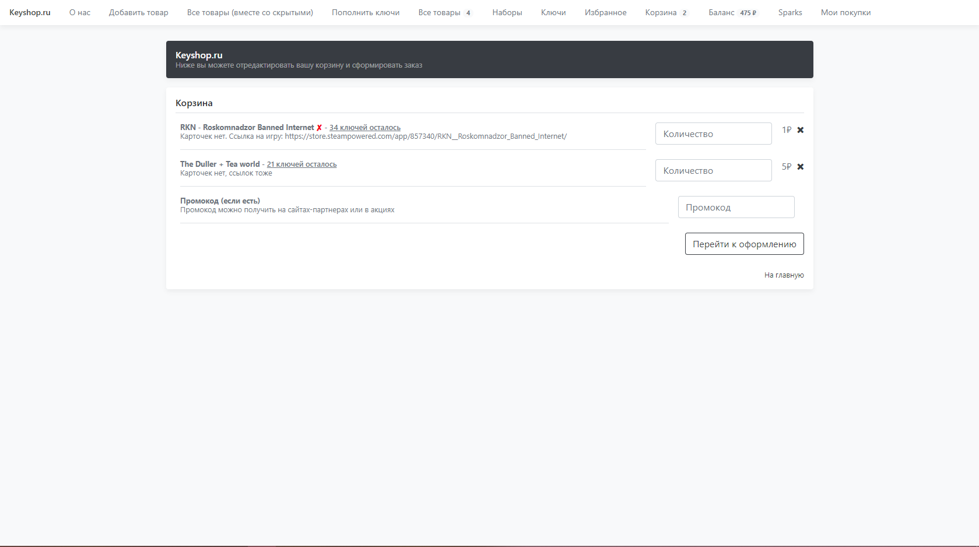Remove The Duller + Tea world item
979x547 pixels.
tap(801, 167)
